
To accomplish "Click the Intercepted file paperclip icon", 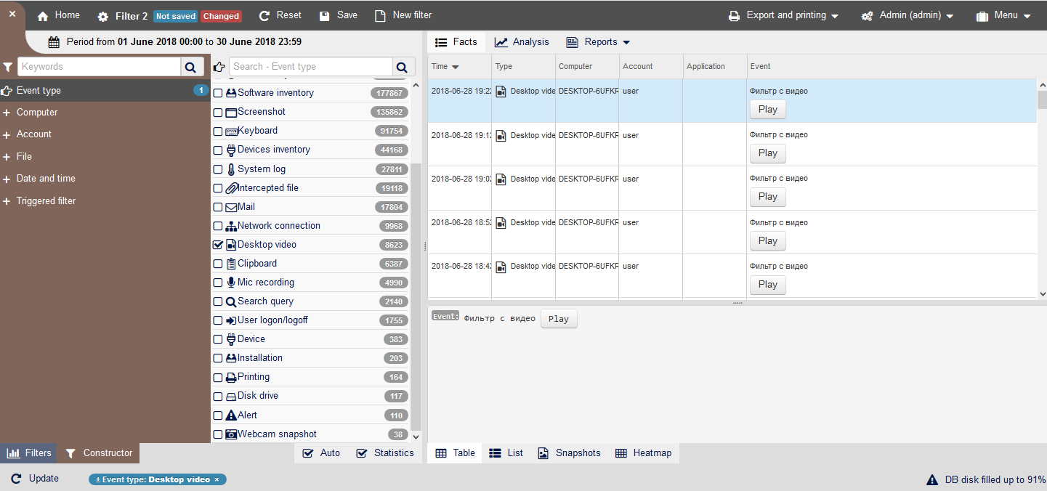I will pyautogui.click(x=231, y=188).
